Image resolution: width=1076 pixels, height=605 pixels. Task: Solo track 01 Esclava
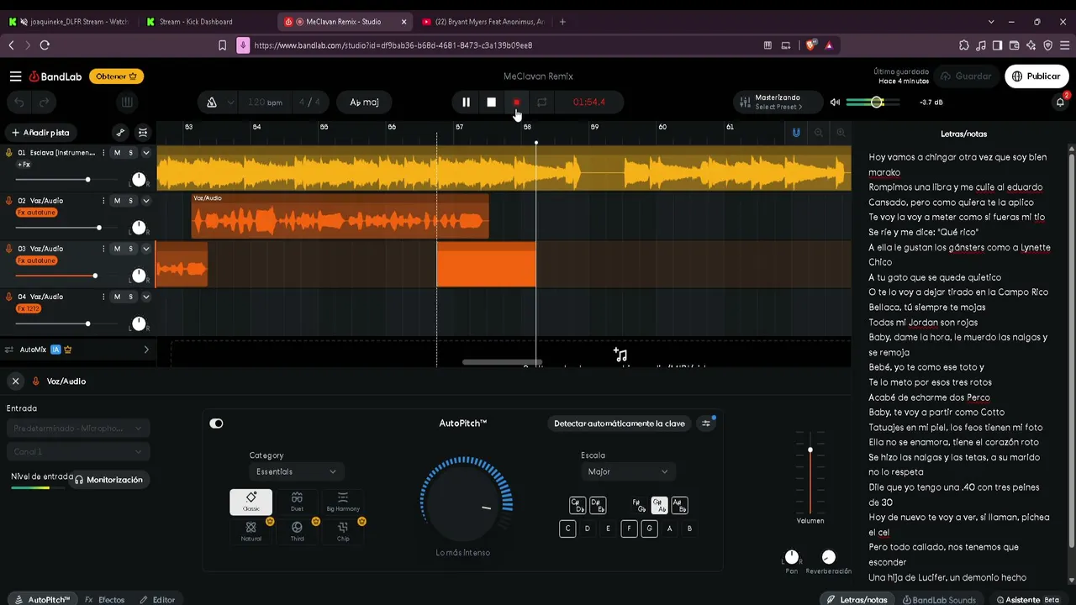(131, 153)
